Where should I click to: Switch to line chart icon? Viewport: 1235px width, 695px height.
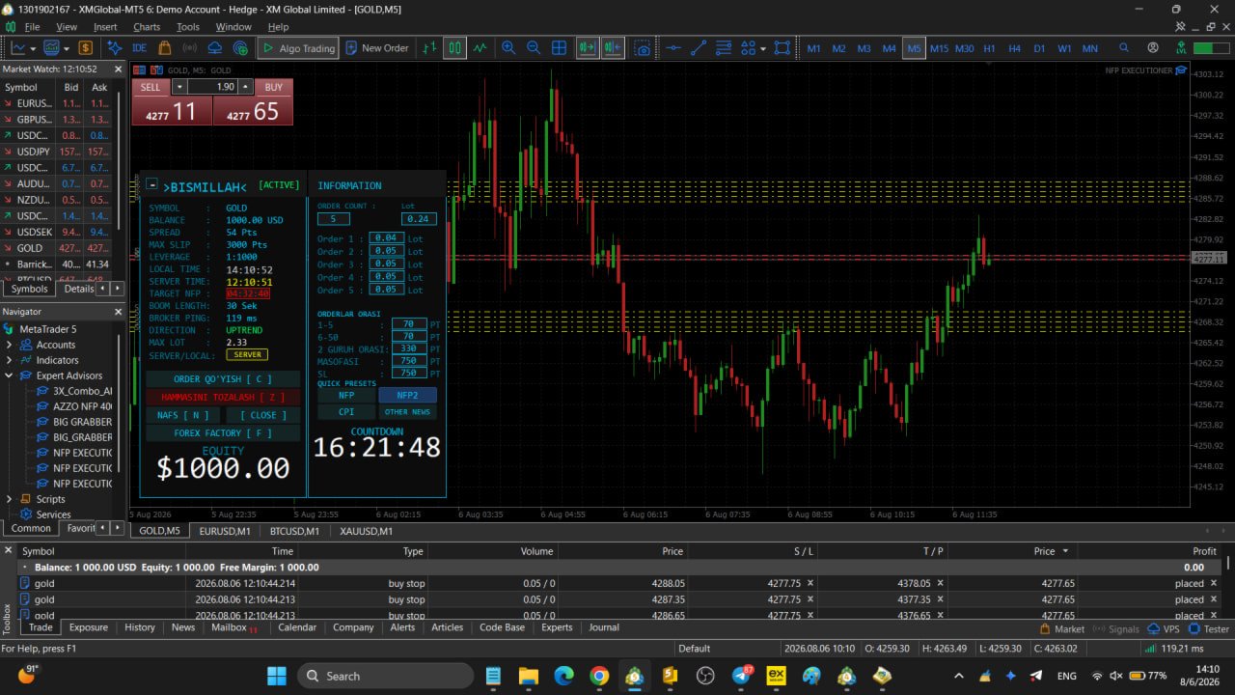[480, 47]
